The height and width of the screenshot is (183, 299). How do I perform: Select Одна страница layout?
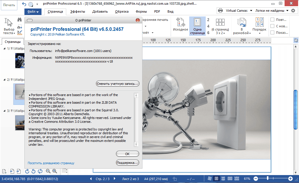[x=197, y=26]
